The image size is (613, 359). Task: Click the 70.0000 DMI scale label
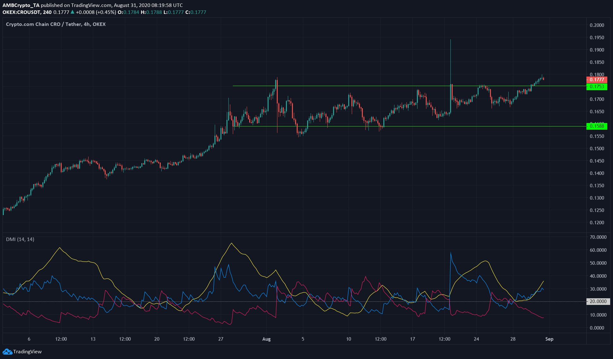tap(598, 237)
